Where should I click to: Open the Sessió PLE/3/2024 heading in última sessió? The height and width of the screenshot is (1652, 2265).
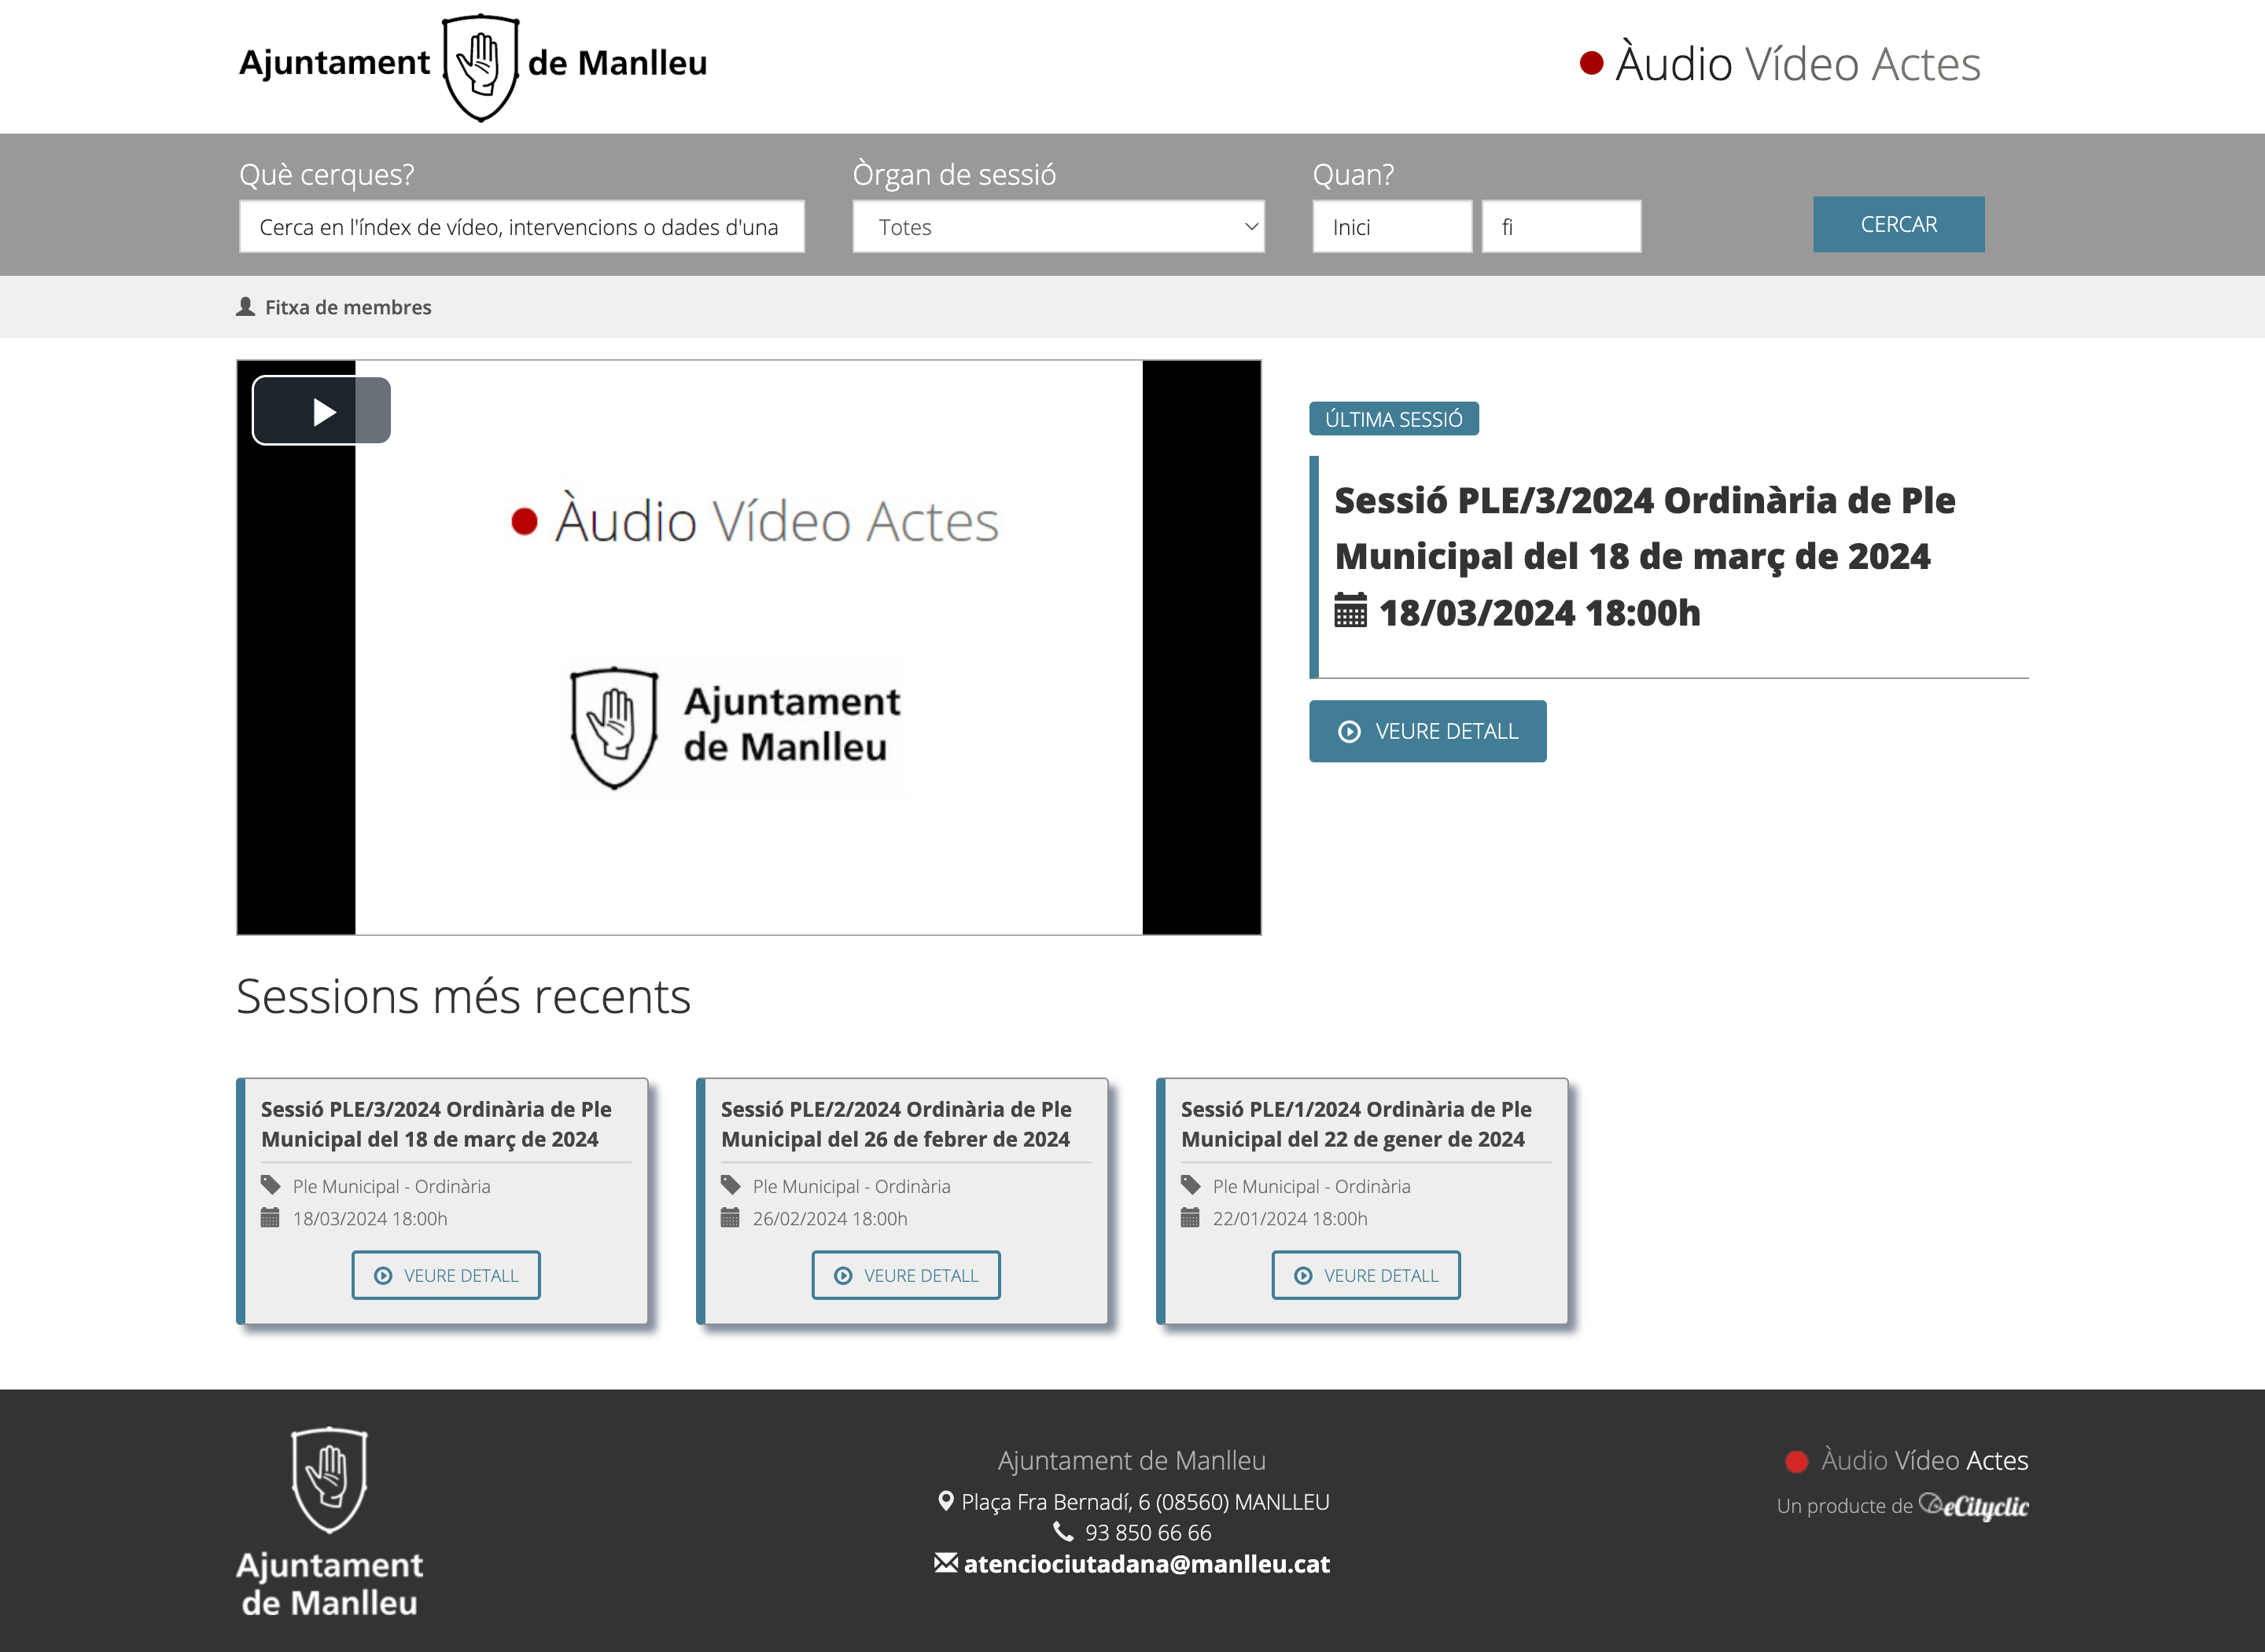pos(1644,528)
